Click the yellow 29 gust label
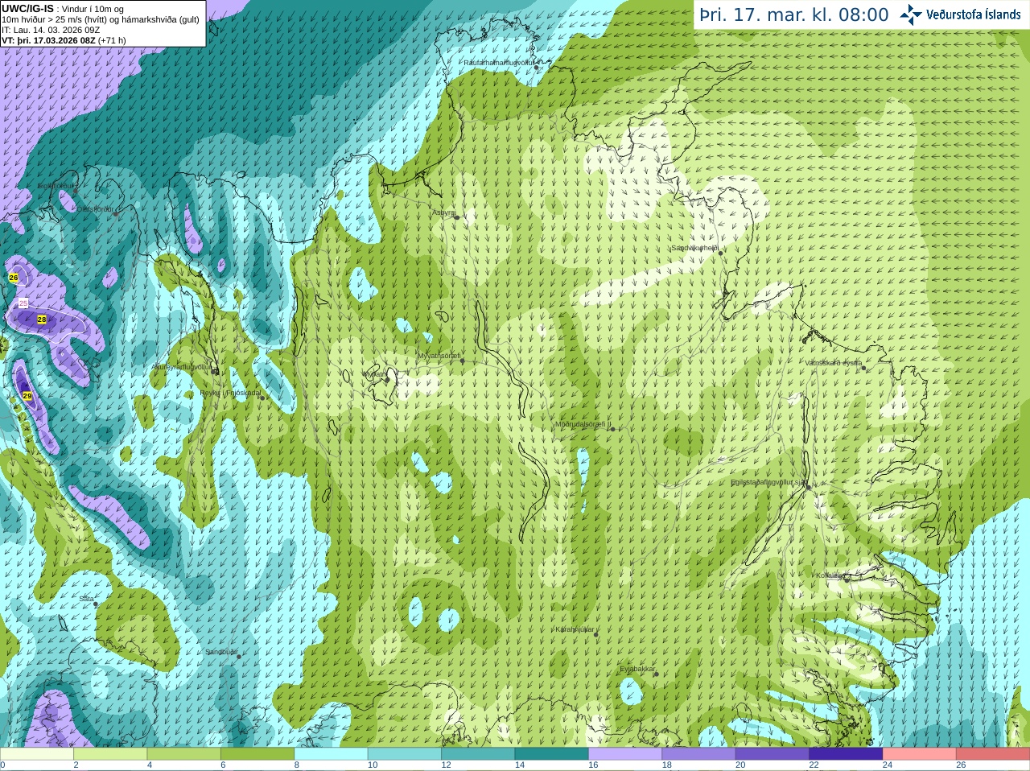 [x=27, y=396]
